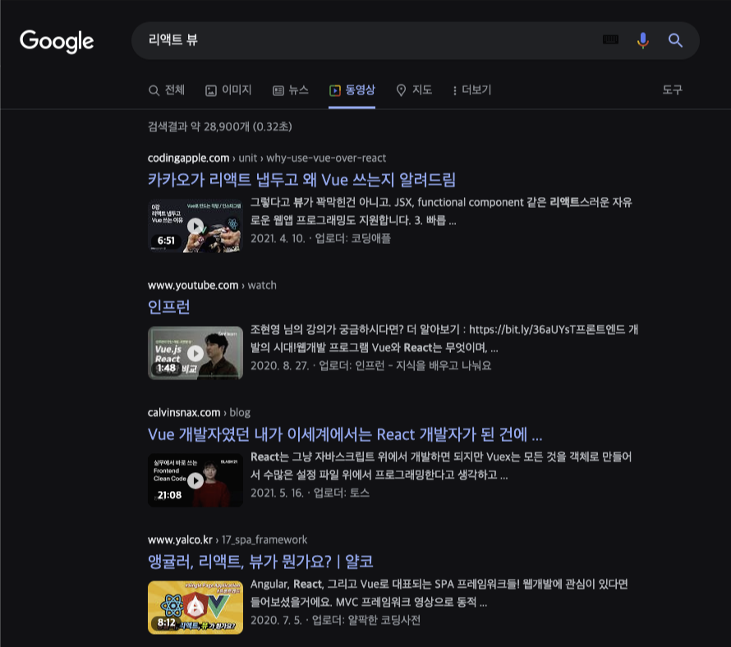Expand the 더보기 menu
The image size is (731, 647).
coord(471,90)
